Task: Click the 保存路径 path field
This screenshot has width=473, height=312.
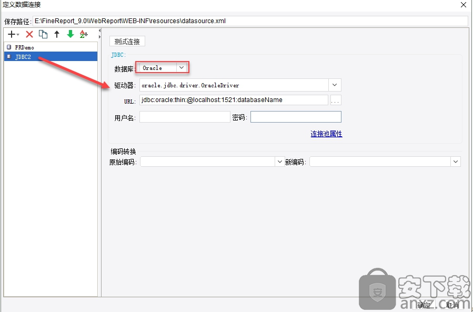Action: [250, 21]
